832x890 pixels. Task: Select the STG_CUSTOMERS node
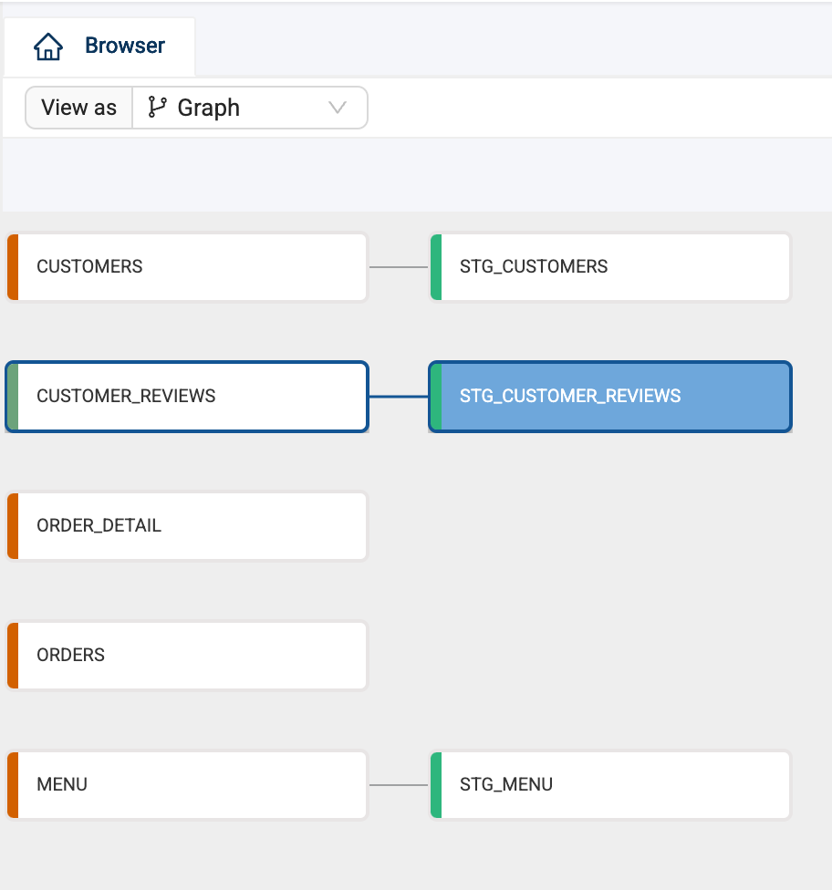coord(609,267)
